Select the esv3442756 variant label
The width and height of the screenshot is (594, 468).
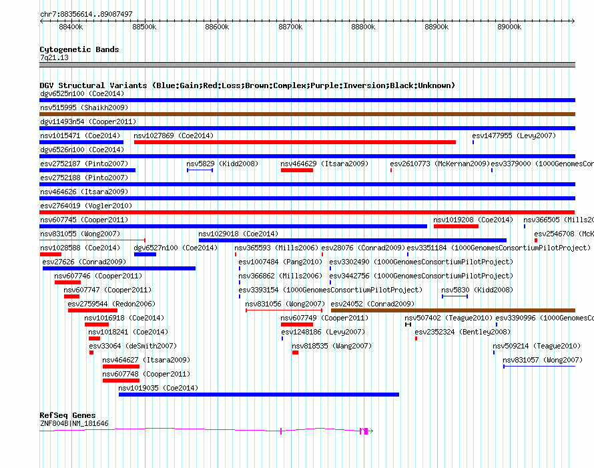pos(421,276)
